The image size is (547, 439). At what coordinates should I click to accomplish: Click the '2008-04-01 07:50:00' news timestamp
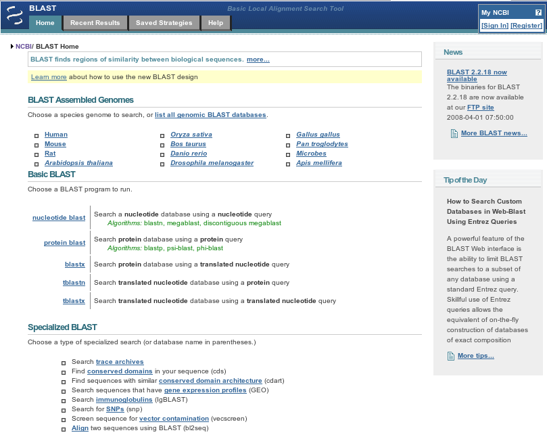pos(480,118)
